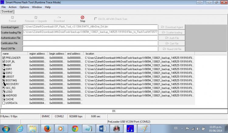Click the '921600 bps' status bar entry
This screenshot has height=133, width=228.
pos(76,116)
